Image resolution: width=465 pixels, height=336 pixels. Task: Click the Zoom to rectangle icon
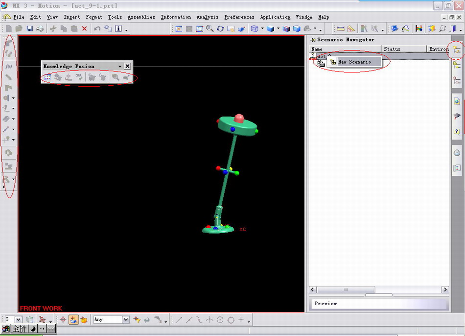coord(200,28)
